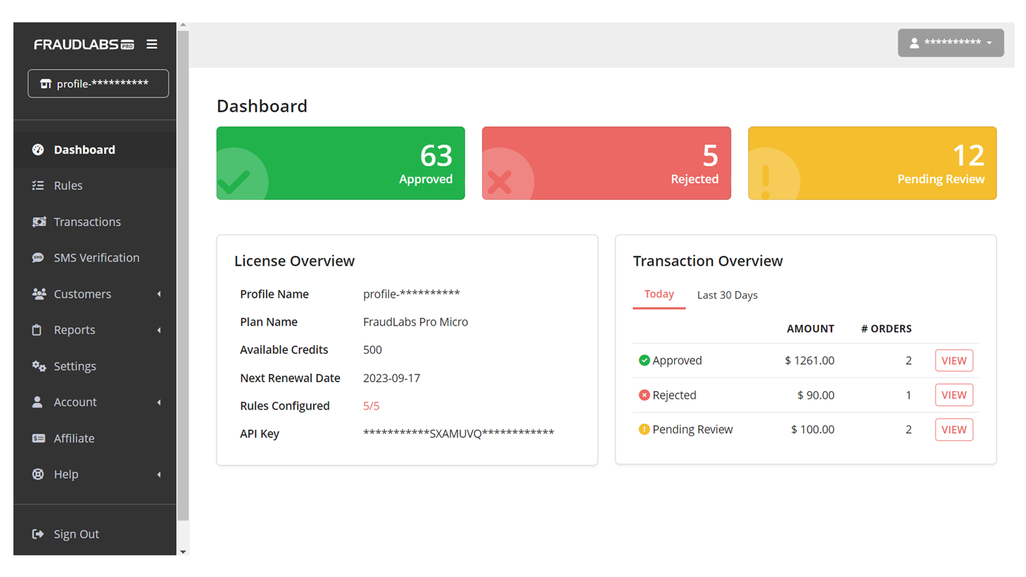
Task: Open the Dashboard from the sidebar
Action: point(84,149)
